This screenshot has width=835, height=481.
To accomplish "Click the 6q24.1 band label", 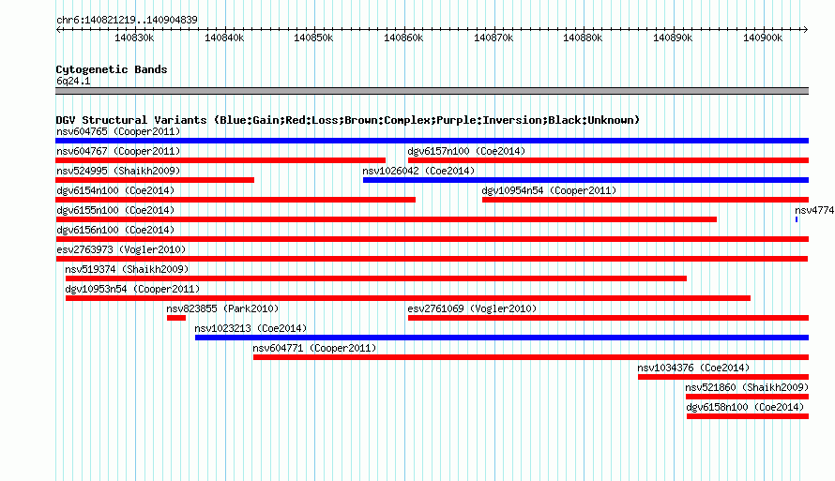I will (x=73, y=81).
